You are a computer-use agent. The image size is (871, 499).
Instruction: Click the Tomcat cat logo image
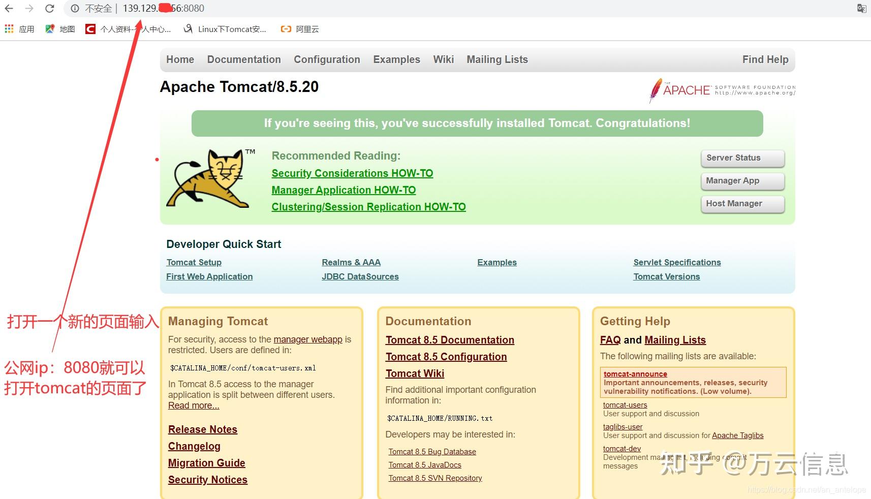pos(210,178)
